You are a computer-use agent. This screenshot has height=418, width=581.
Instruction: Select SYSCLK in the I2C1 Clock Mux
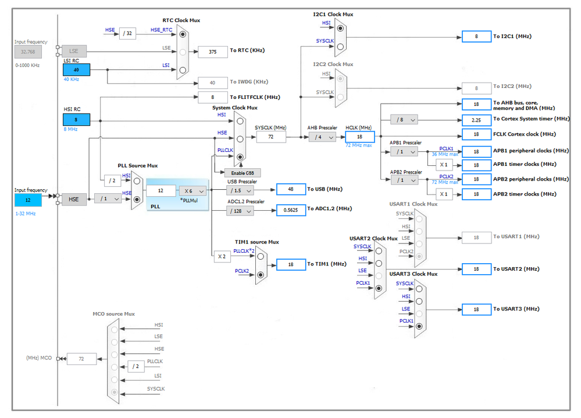[340, 47]
